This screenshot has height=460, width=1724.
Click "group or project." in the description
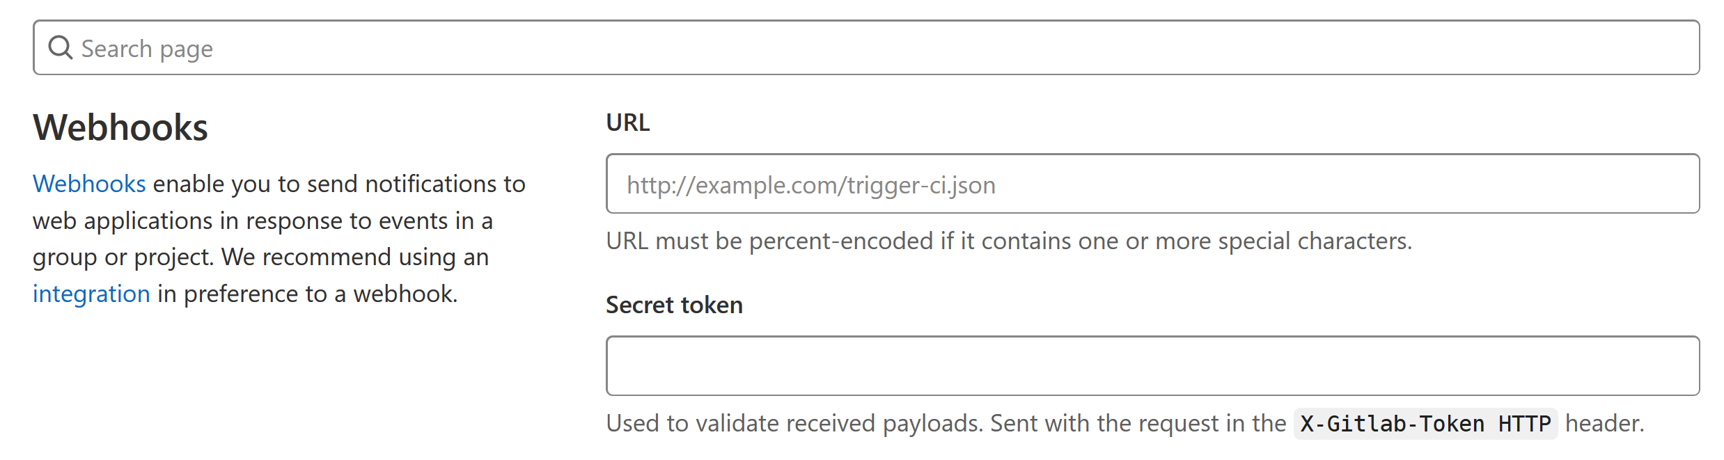(x=123, y=257)
